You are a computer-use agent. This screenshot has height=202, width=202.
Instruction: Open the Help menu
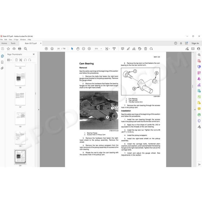click(x=29, y=40)
